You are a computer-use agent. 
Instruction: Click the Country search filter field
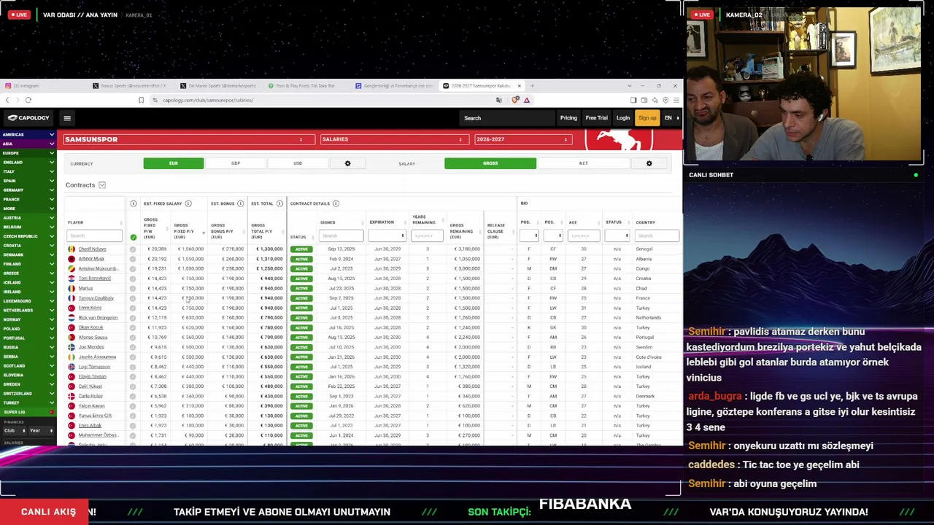[657, 236]
